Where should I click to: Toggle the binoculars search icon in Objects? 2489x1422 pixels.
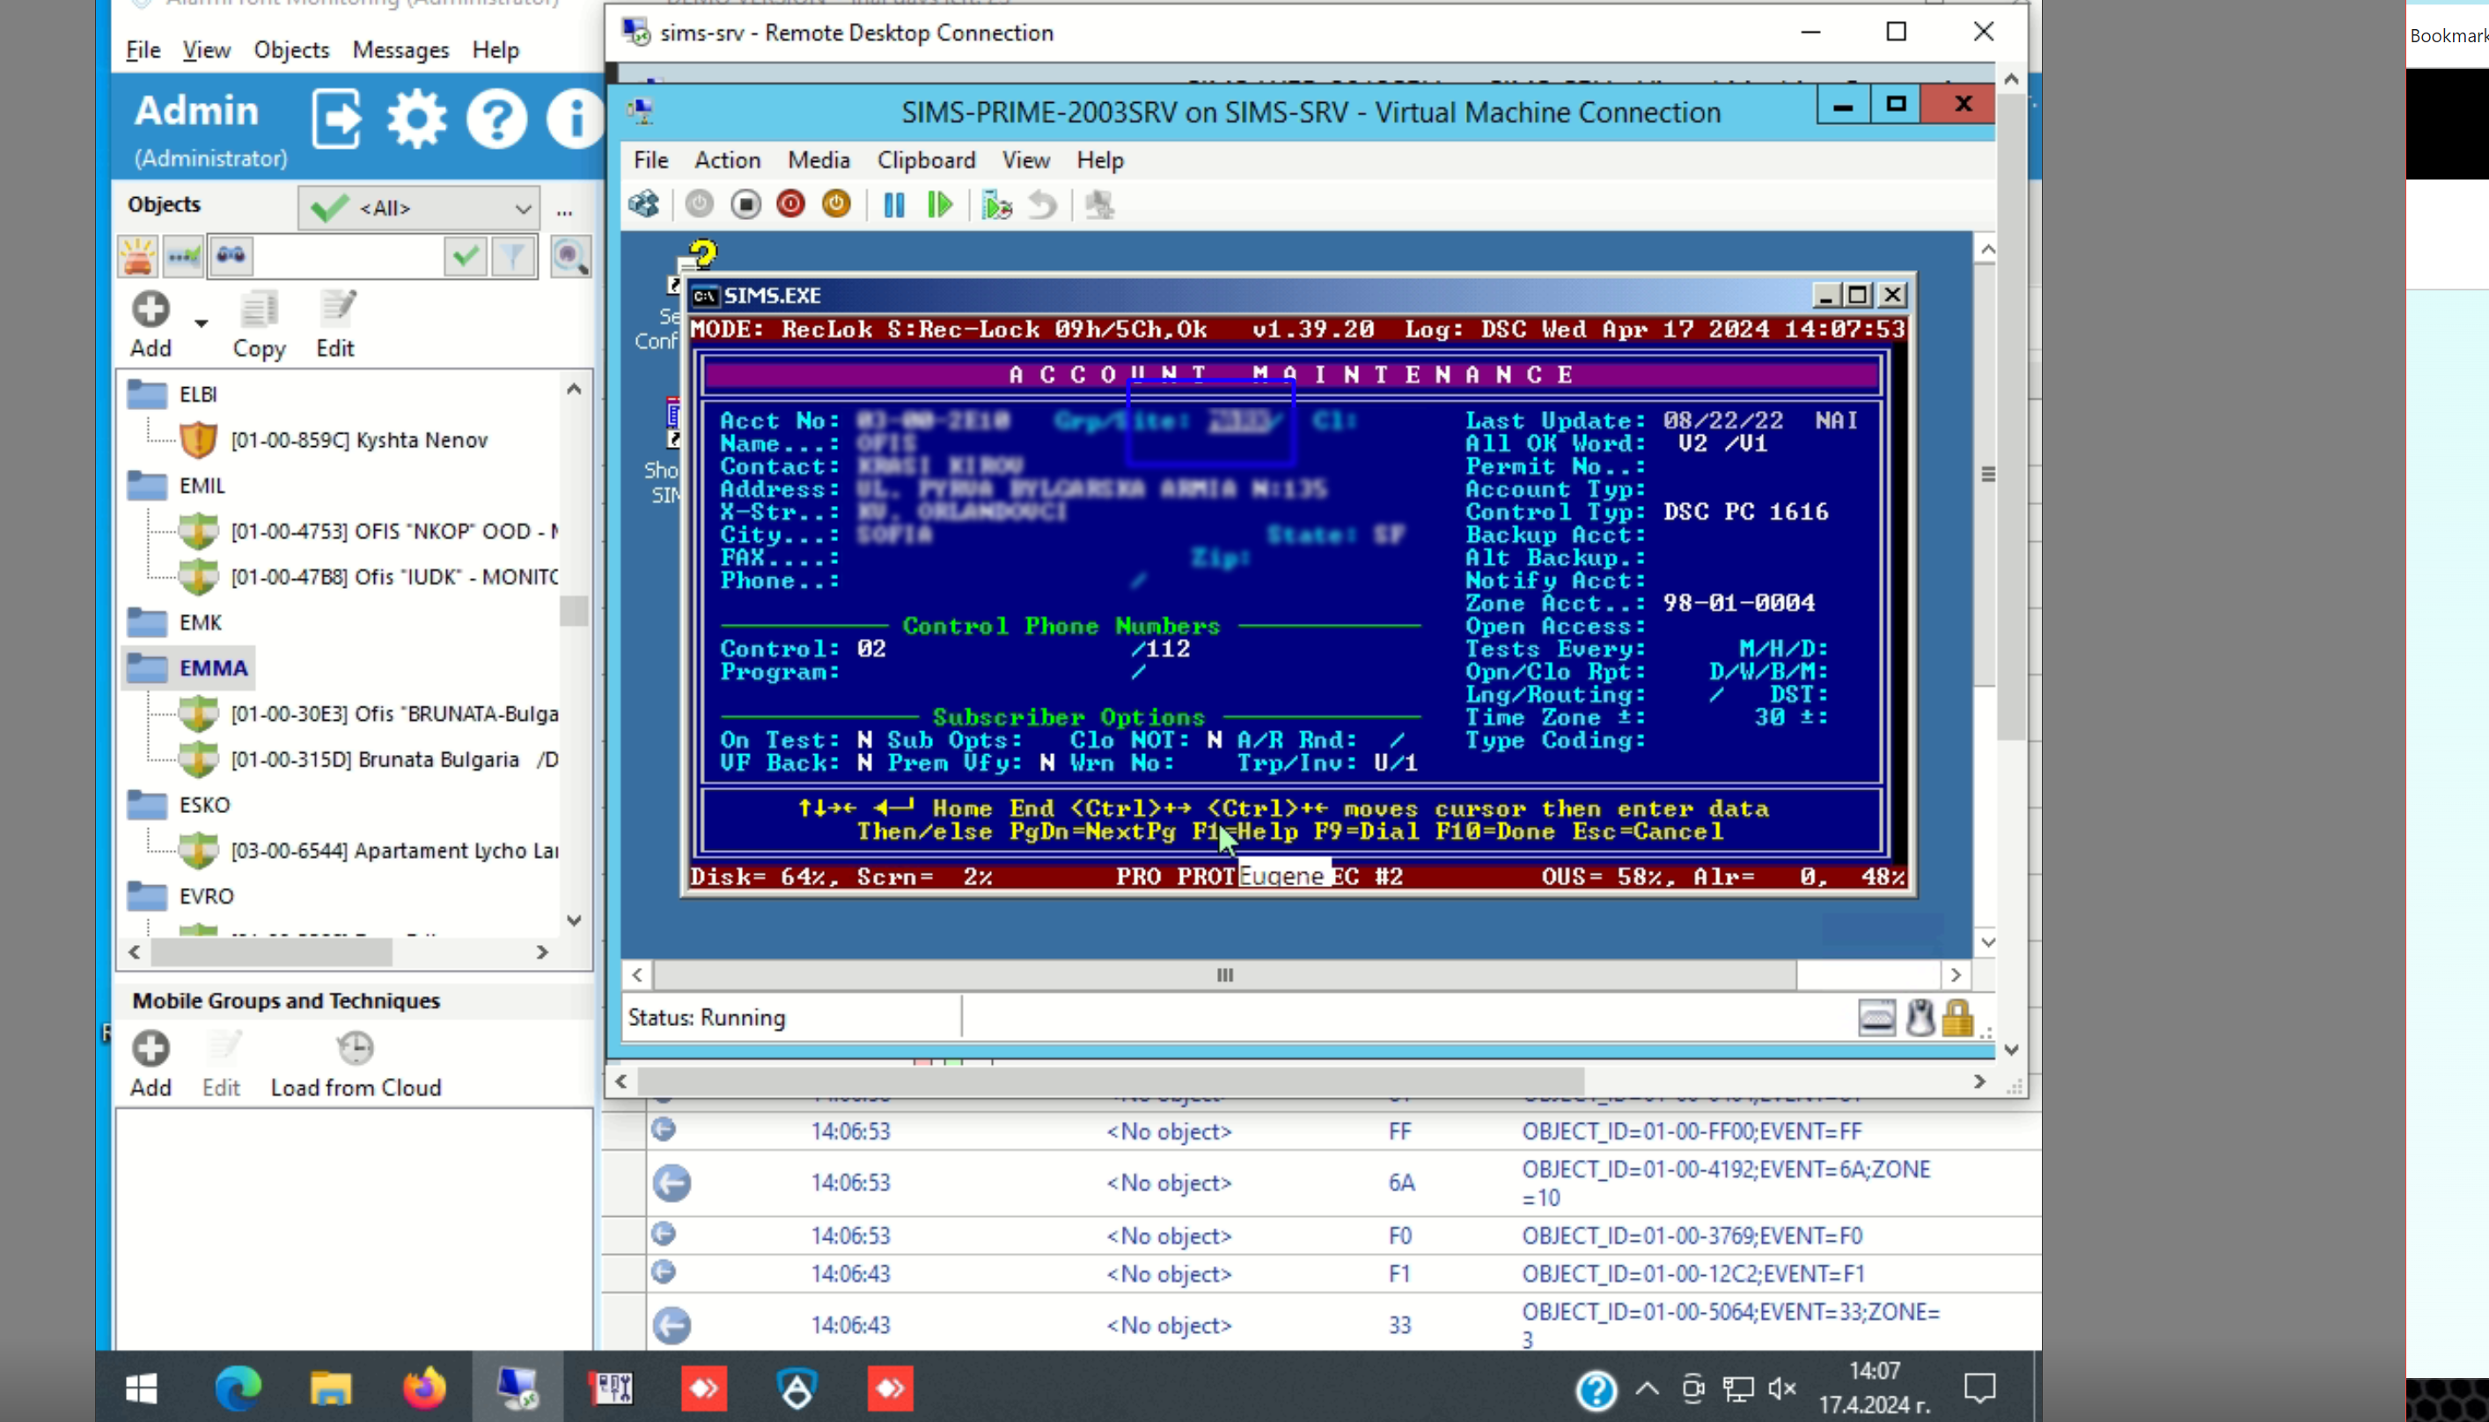click(x=231, y=257)
